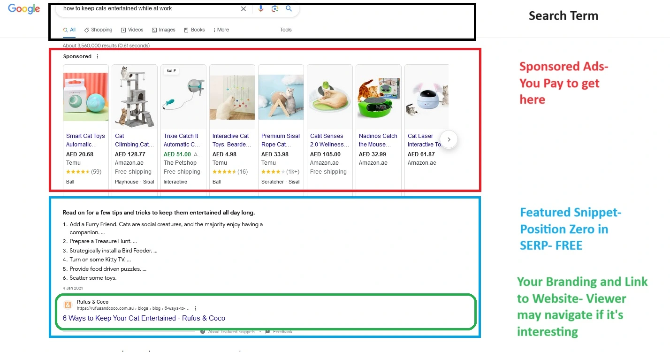Click the grey cat tree product image
670x352 pixels.
[x=135, y=97]
